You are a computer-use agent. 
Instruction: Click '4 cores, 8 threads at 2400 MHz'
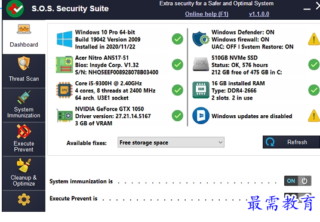[x=115, y=91]
